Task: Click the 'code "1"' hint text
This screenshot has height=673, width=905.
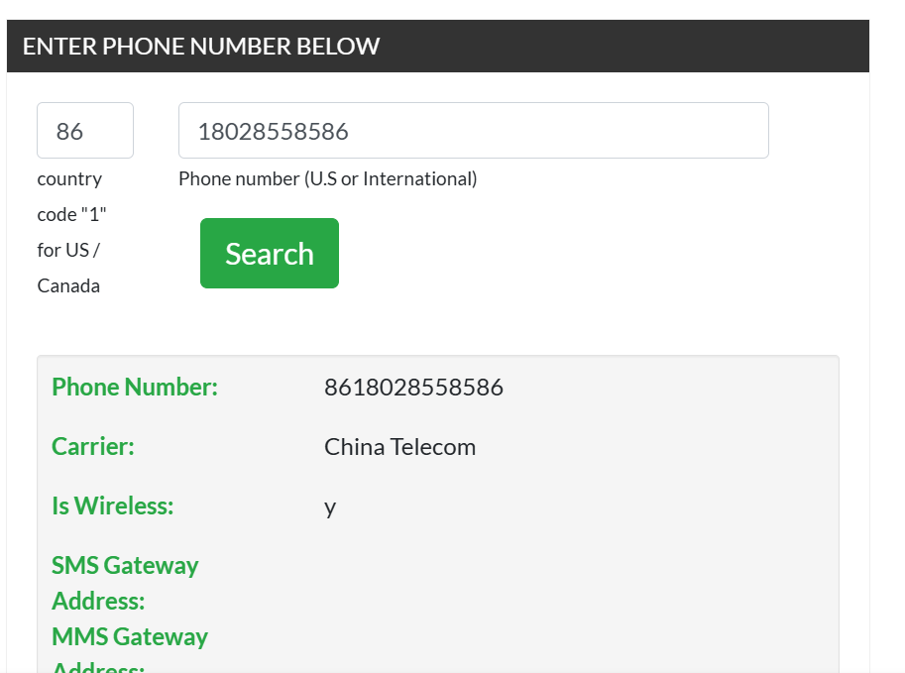Action: pos(71,215)
